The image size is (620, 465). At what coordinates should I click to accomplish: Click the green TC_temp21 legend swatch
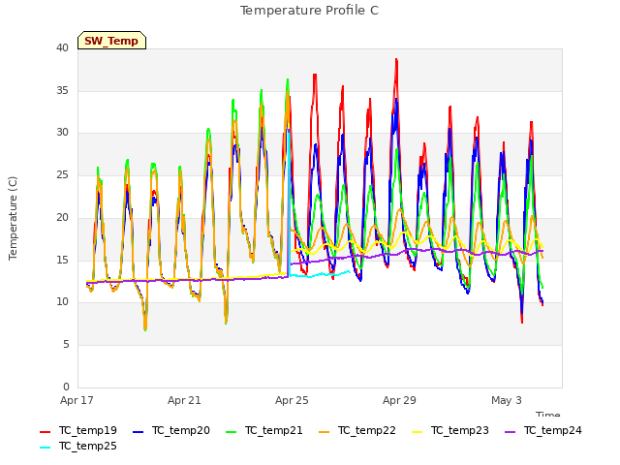point(231,432)
